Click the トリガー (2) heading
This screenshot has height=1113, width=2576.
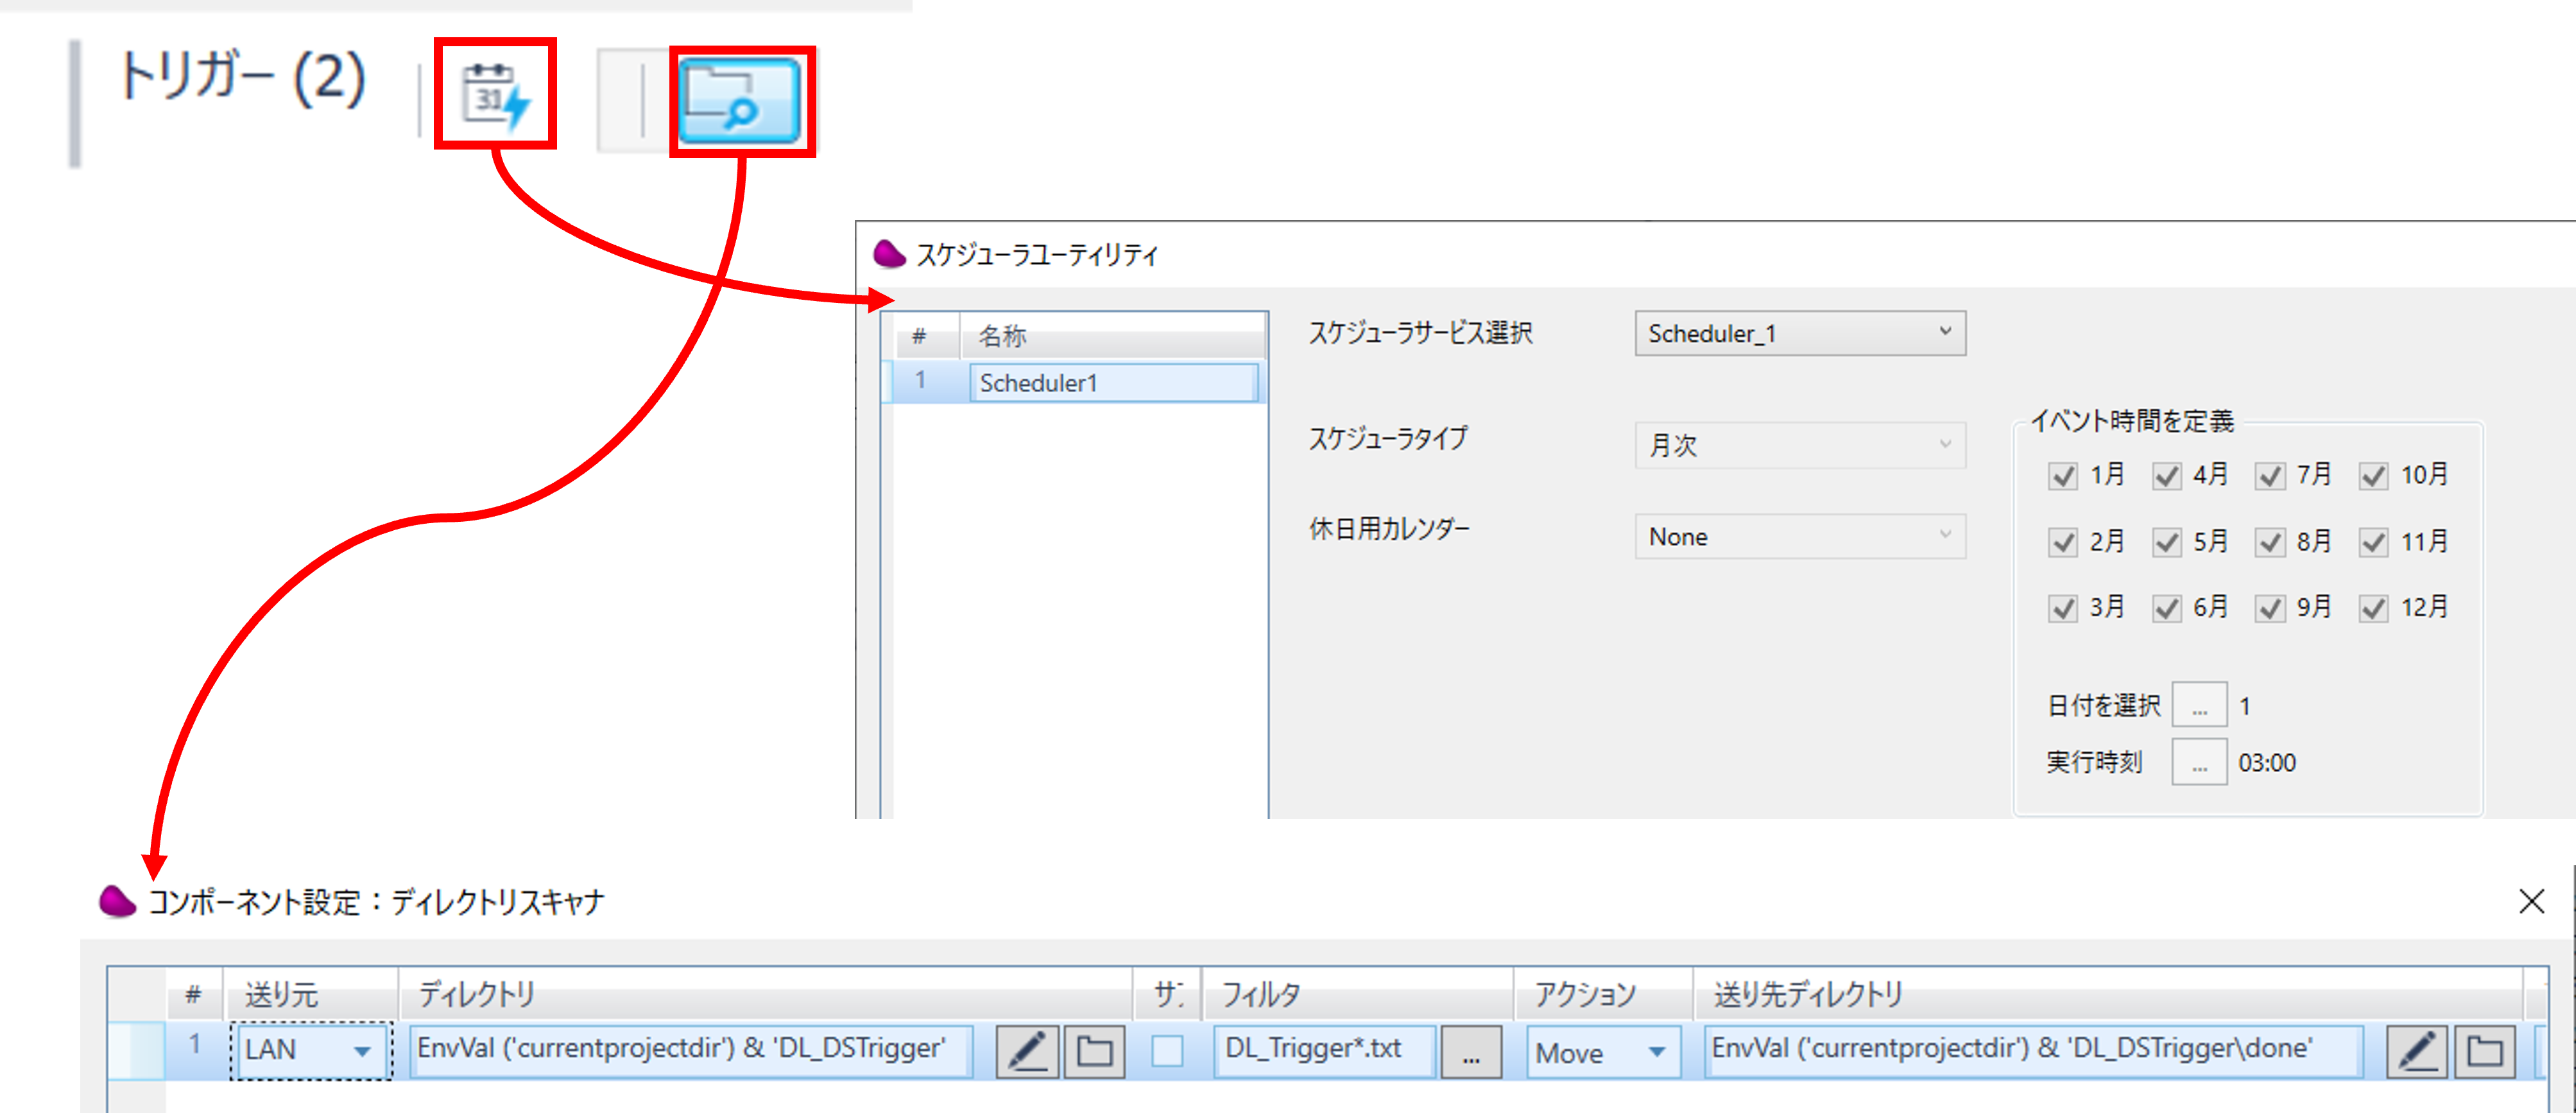243,78
